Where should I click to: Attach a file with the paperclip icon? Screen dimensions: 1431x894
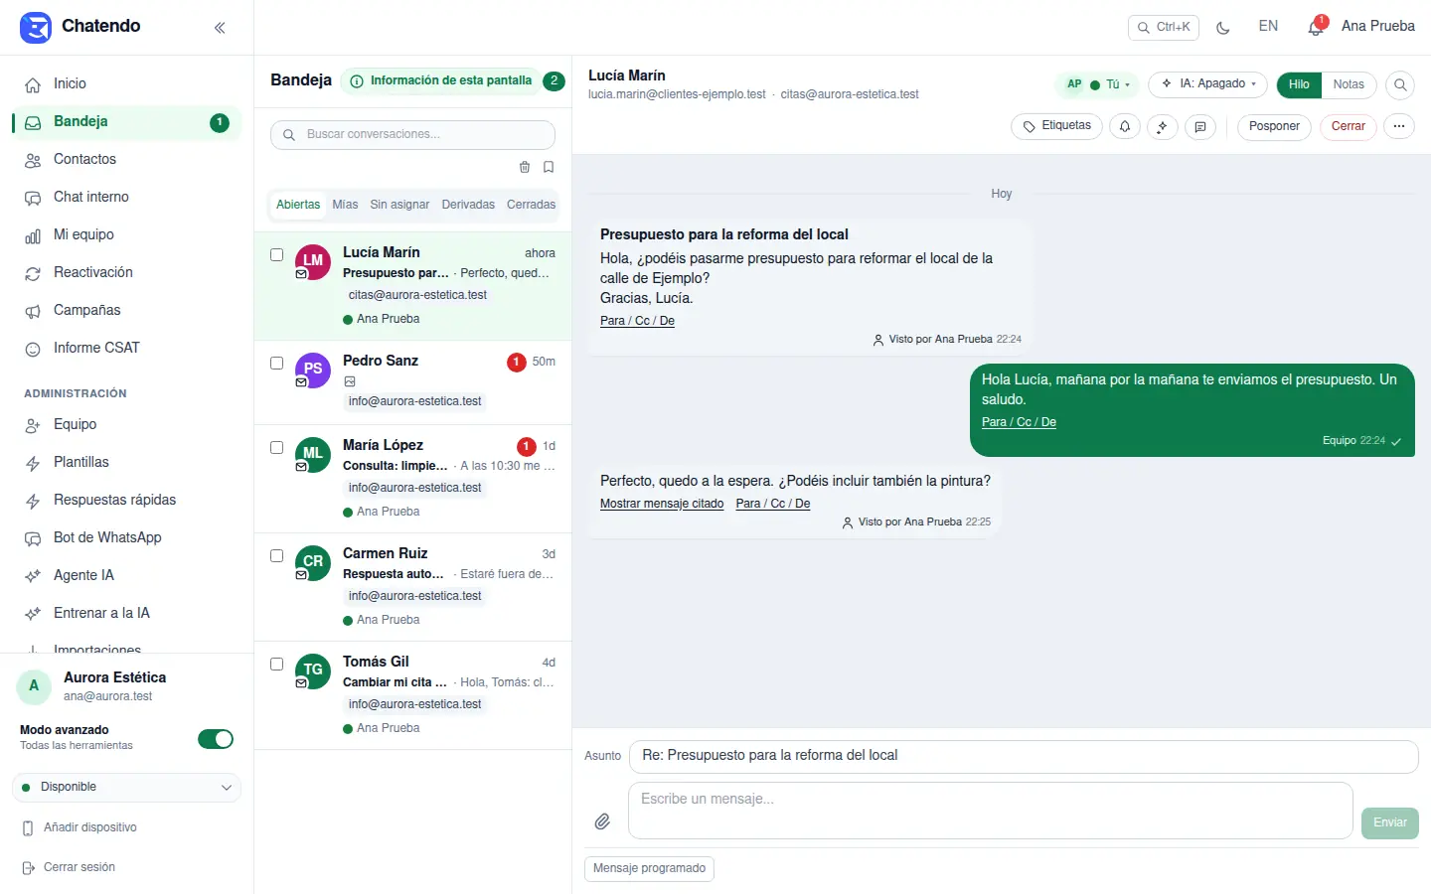point(602,821)
